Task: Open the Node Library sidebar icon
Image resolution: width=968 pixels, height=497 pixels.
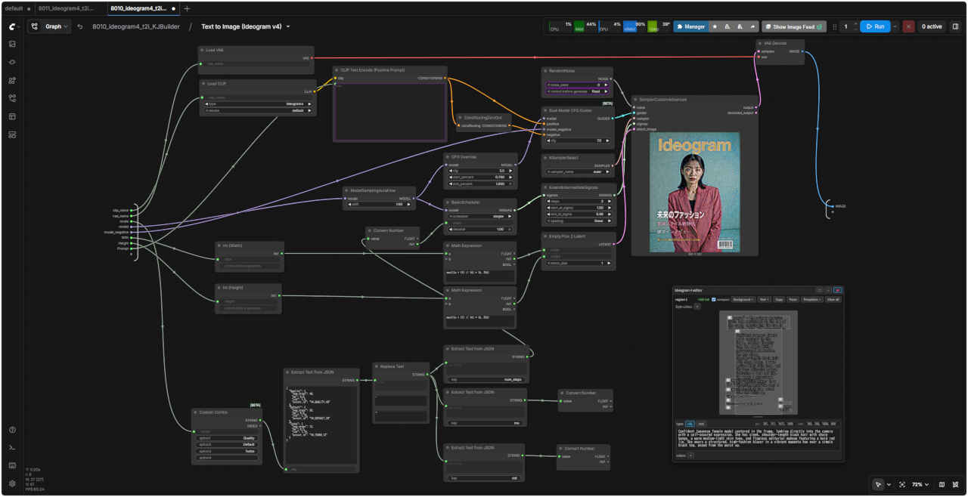Action: 12,62
